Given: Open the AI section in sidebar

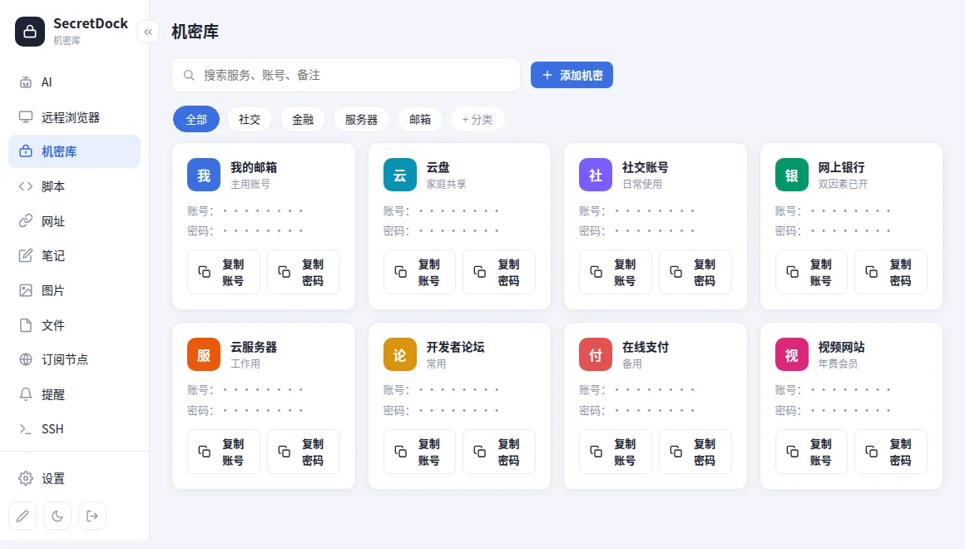Looking at the screenshot, I should 75,82.
